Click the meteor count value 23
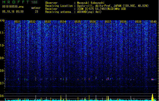Screen dimensions: 159x101 click(x=37, y=12)
